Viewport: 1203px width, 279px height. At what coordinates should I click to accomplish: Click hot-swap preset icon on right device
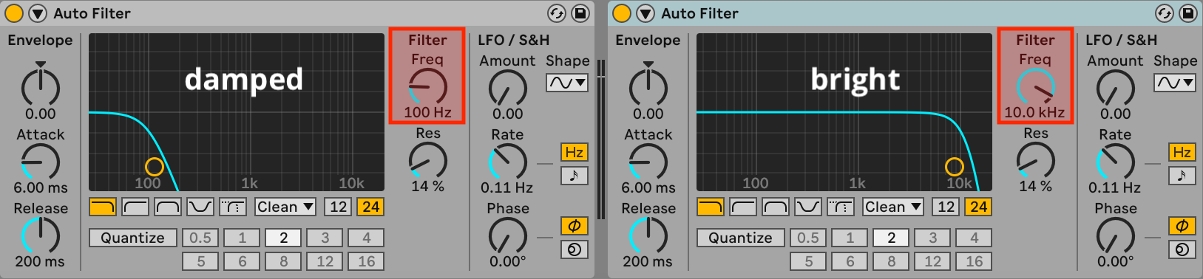click(x=1165, y=13)
